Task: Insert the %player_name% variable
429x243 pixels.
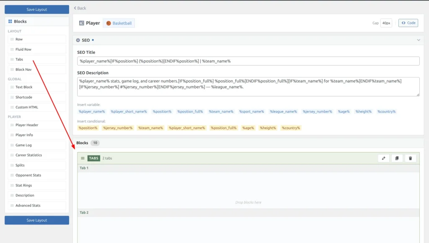Action: pyautogui.click(x=92, y=111)
